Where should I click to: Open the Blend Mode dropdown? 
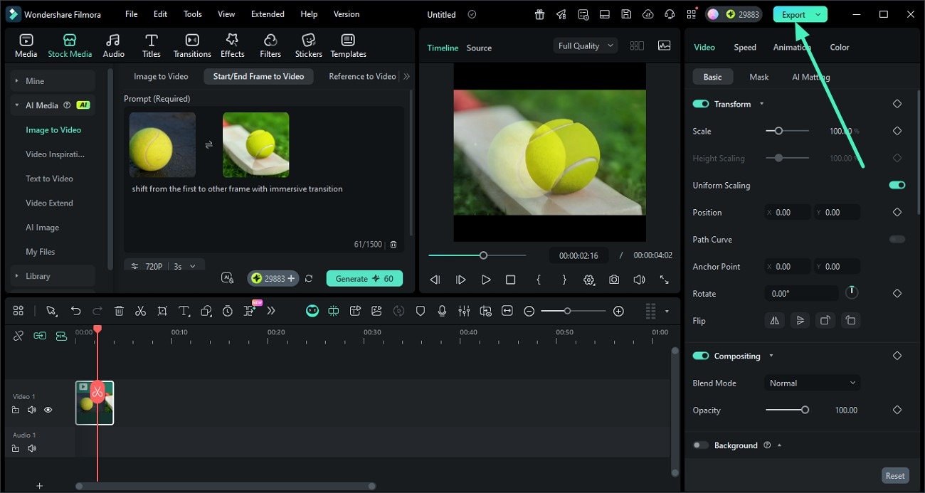tap(812, 383)
